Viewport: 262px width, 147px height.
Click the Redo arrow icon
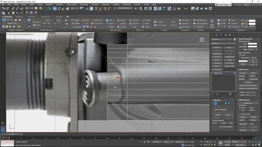tap(8, 9)
